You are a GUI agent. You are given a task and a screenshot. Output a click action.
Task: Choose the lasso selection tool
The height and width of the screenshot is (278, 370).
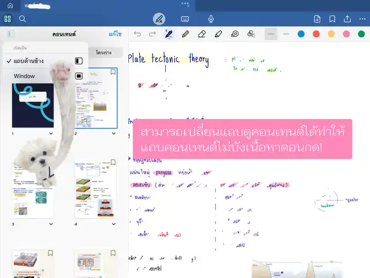click(x=235, y=34)
